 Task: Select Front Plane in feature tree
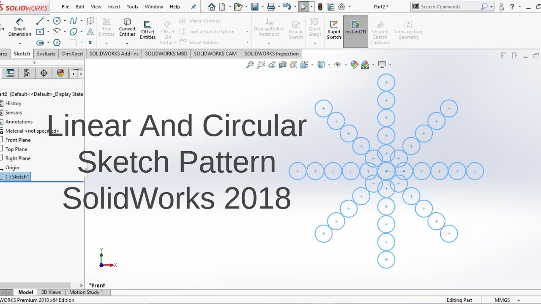[18, 140]
